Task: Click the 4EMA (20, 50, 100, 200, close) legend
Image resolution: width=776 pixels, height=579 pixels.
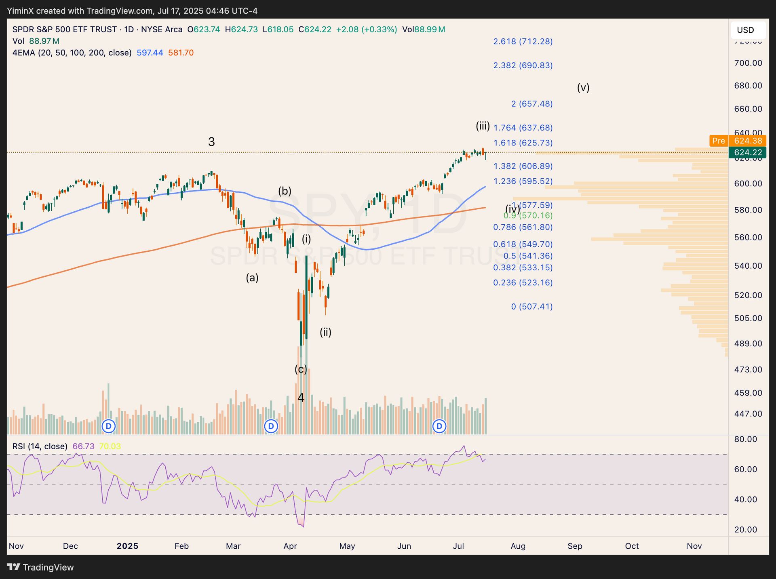Action: (72, 53)
